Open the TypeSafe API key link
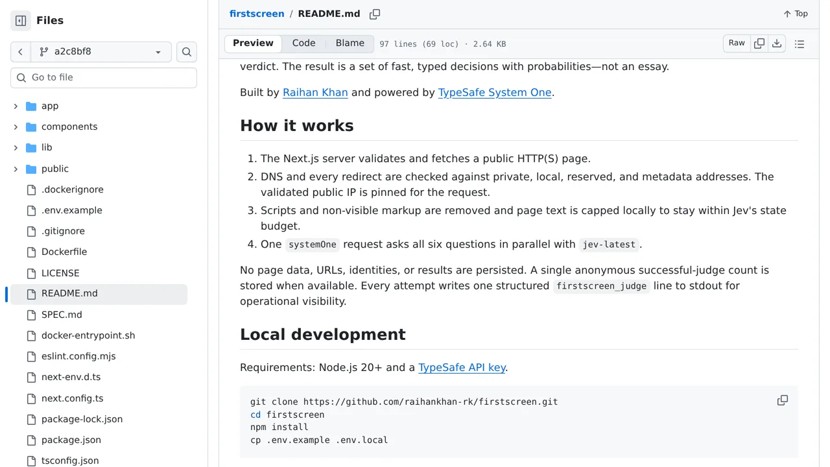This screenshot has width=830, height=467. [462, 367]
